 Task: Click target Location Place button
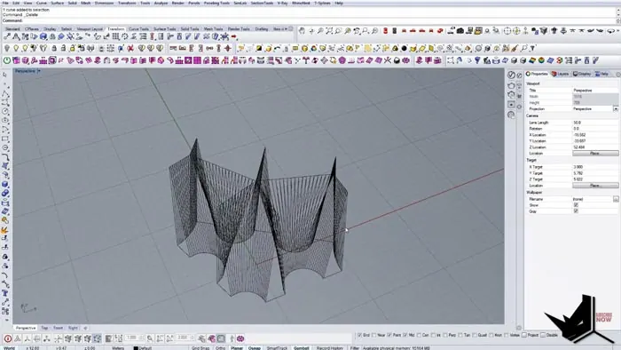tap(595, 186)
